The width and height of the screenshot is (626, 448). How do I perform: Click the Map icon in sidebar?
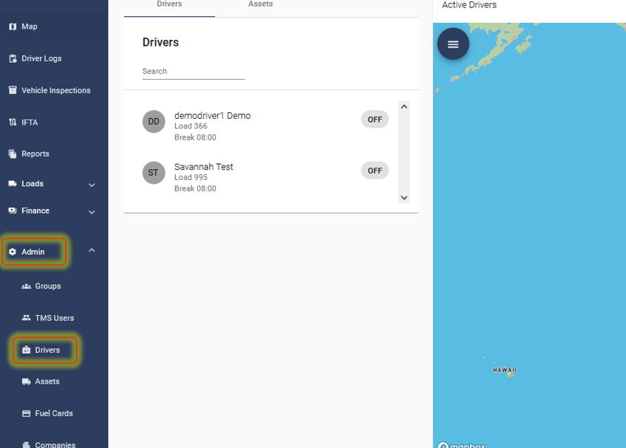coord(13,27)
